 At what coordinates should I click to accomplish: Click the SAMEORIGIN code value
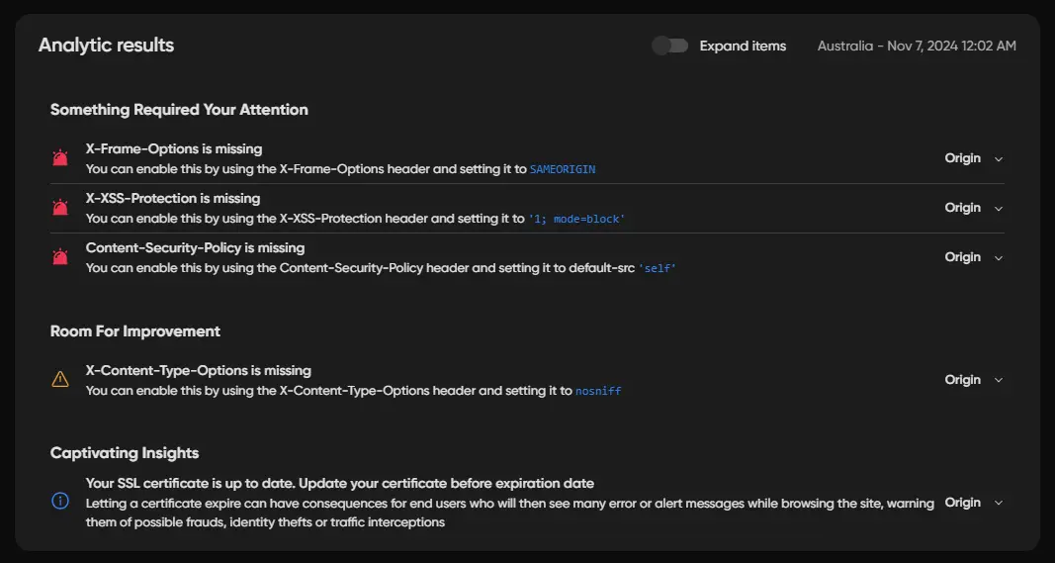pos(563,169)
